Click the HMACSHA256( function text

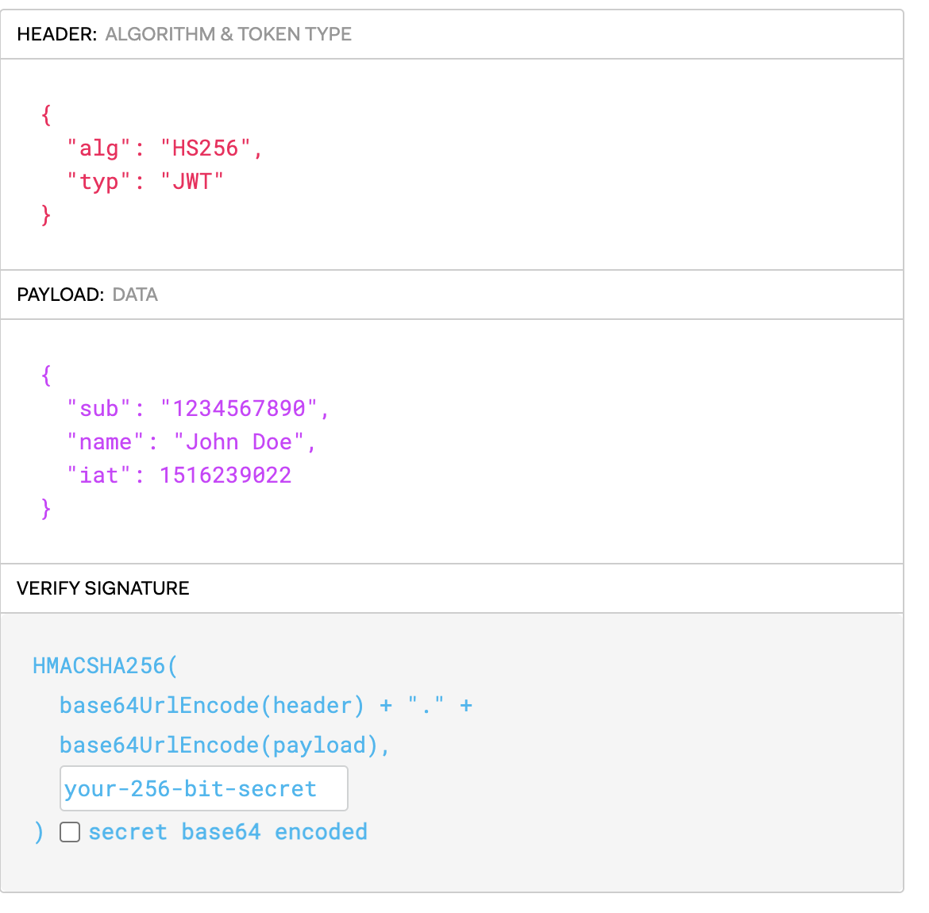[105, 666]
